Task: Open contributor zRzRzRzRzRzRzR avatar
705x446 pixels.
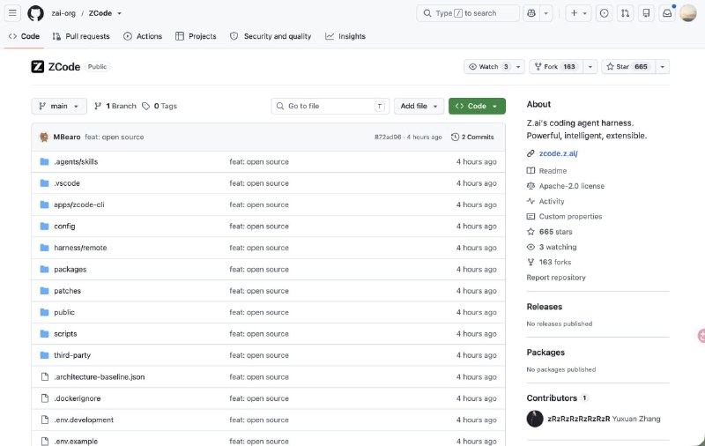Action: click(x=535, y=419)
